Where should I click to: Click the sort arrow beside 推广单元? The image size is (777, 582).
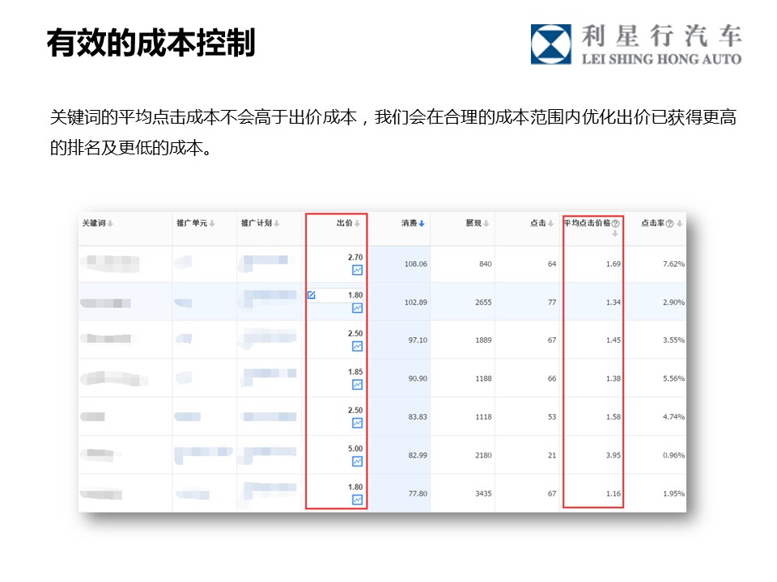(212, 223)
